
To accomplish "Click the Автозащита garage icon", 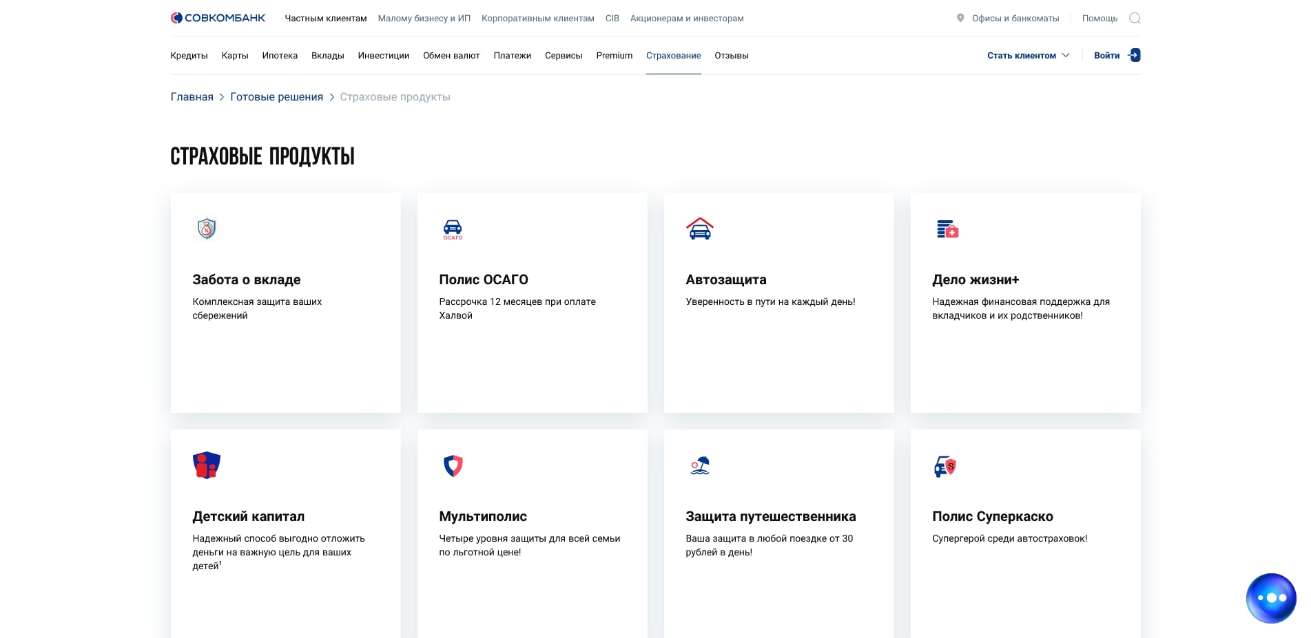I will (x=699, y=229).
